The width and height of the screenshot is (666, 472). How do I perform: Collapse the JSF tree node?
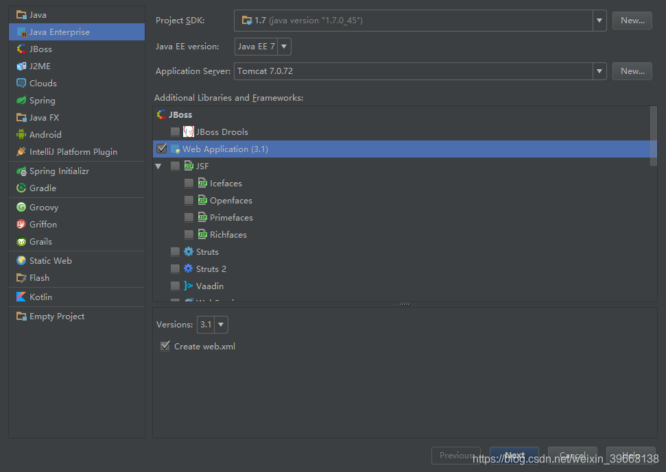pos(158,166)
